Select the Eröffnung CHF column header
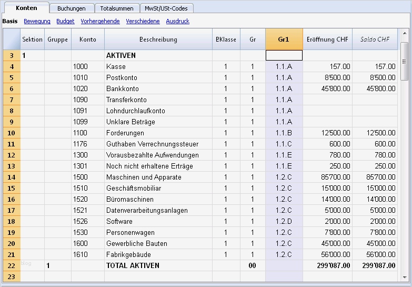 coord(327,39)
